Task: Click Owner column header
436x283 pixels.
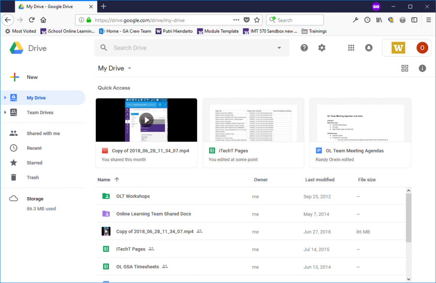Action: point(261,180)
